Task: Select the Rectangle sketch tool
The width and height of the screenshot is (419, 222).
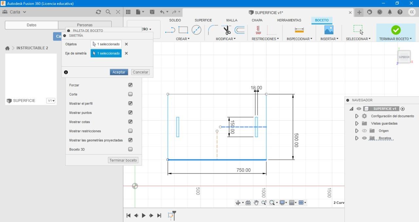Action: (x=183, y=30)
